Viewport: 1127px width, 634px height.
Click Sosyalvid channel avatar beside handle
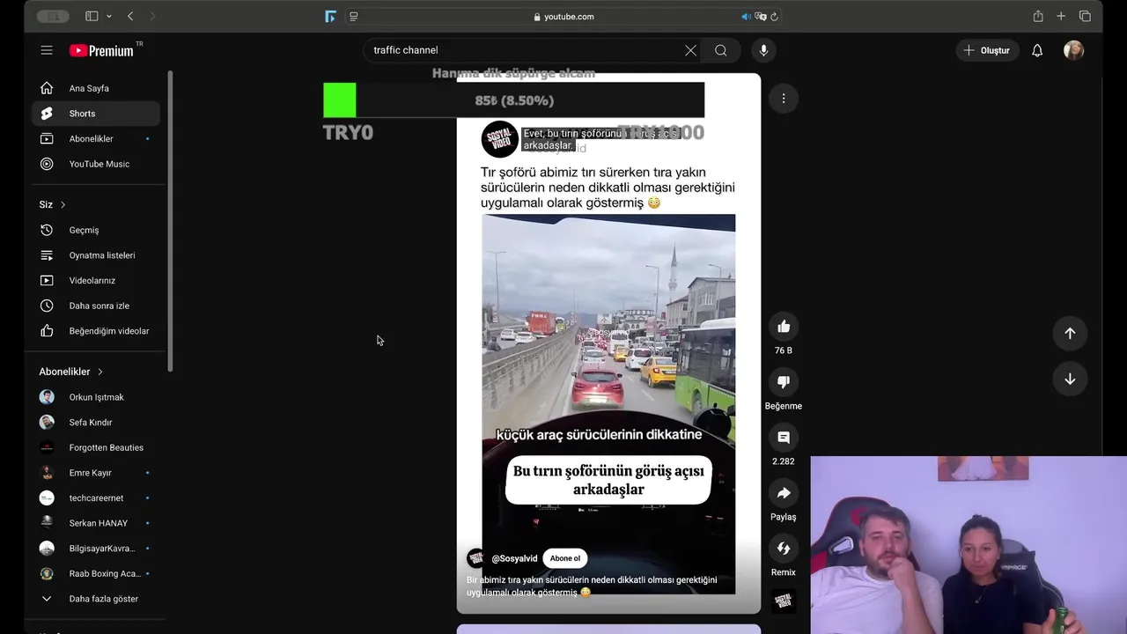pos(476,558)
